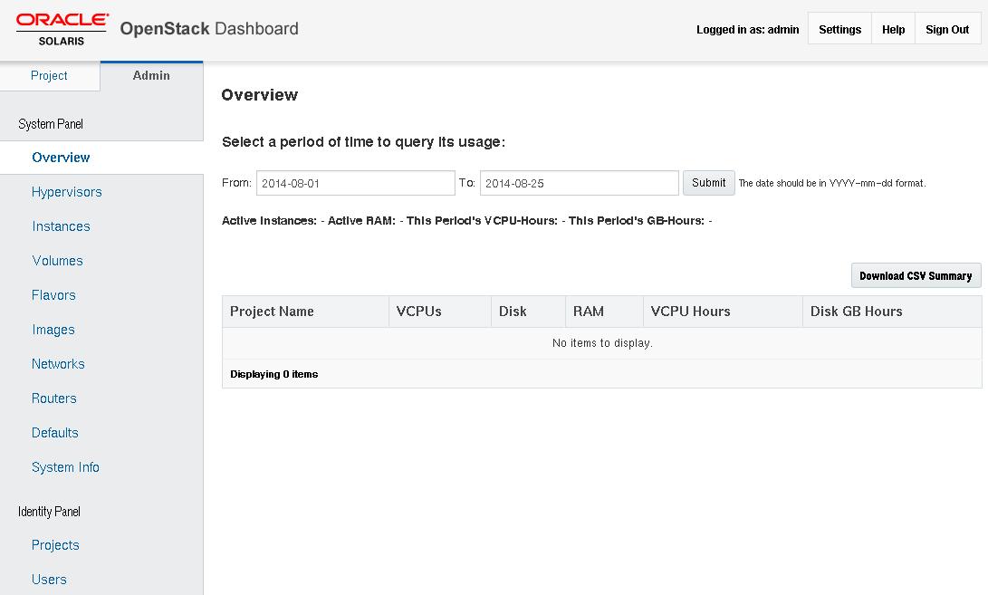Download the CSV Summary

click(916, 274)
